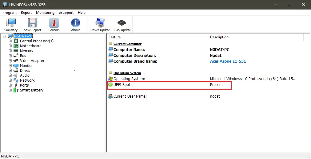Select the Smart Battery tree item
The height and width of the screenshot is (159, 311).
(31, 90)
